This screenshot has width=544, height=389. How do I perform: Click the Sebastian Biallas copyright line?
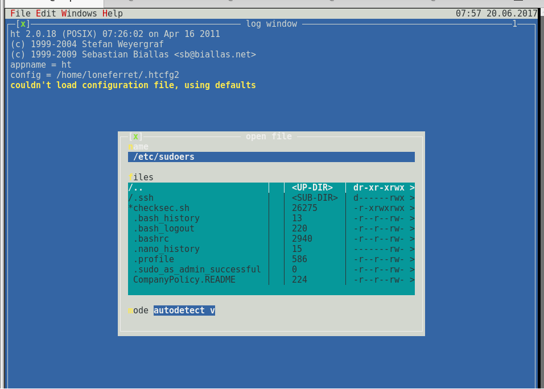coord(133,55)
